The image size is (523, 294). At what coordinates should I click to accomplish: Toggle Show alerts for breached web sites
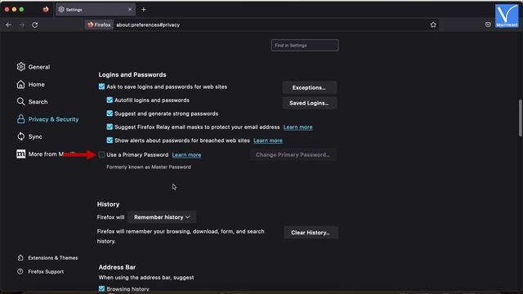click(110, 140)
